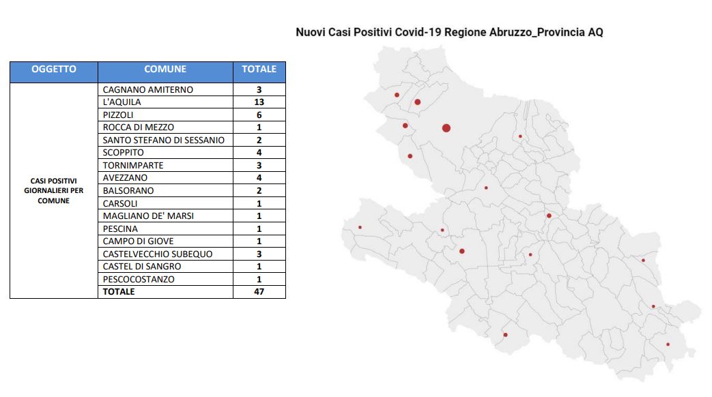Select the CARSOLI comune cell
This screenshot has height=397, width=712.
point(165,203)
